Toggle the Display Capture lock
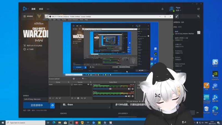Viewport: 222px width, 125px height. [91, 84]
